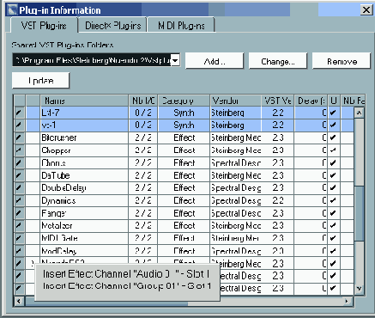
Task: Open the shared VST plug-ins folder dropdown
Action: pos(175,60)
